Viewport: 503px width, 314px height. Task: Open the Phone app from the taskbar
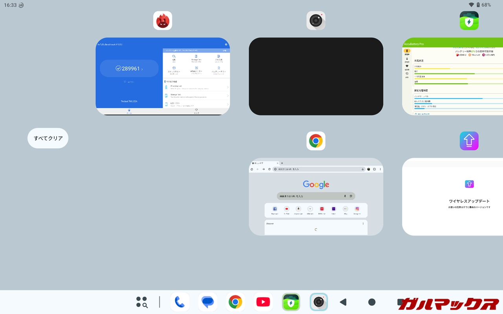point(180,302)
